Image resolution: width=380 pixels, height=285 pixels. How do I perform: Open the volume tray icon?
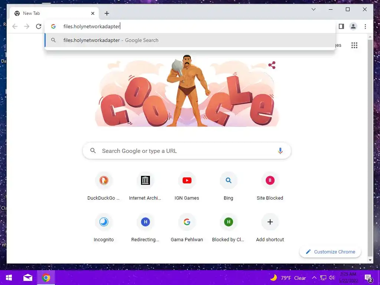click(332, 278)
